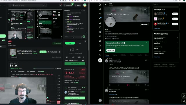186x105 pixels.
Task: Open the Posts tab on dca profile
Action: 107,55
